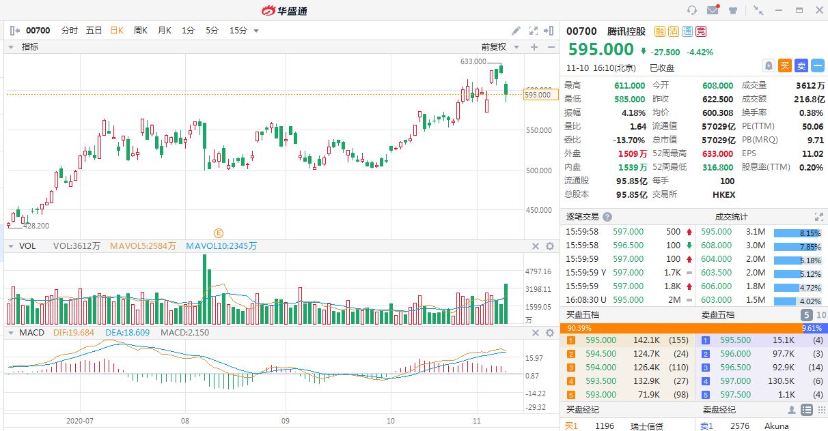Open the skin theme shirt icon
Screen dimensions: 828x431
(x=733, y=10)
